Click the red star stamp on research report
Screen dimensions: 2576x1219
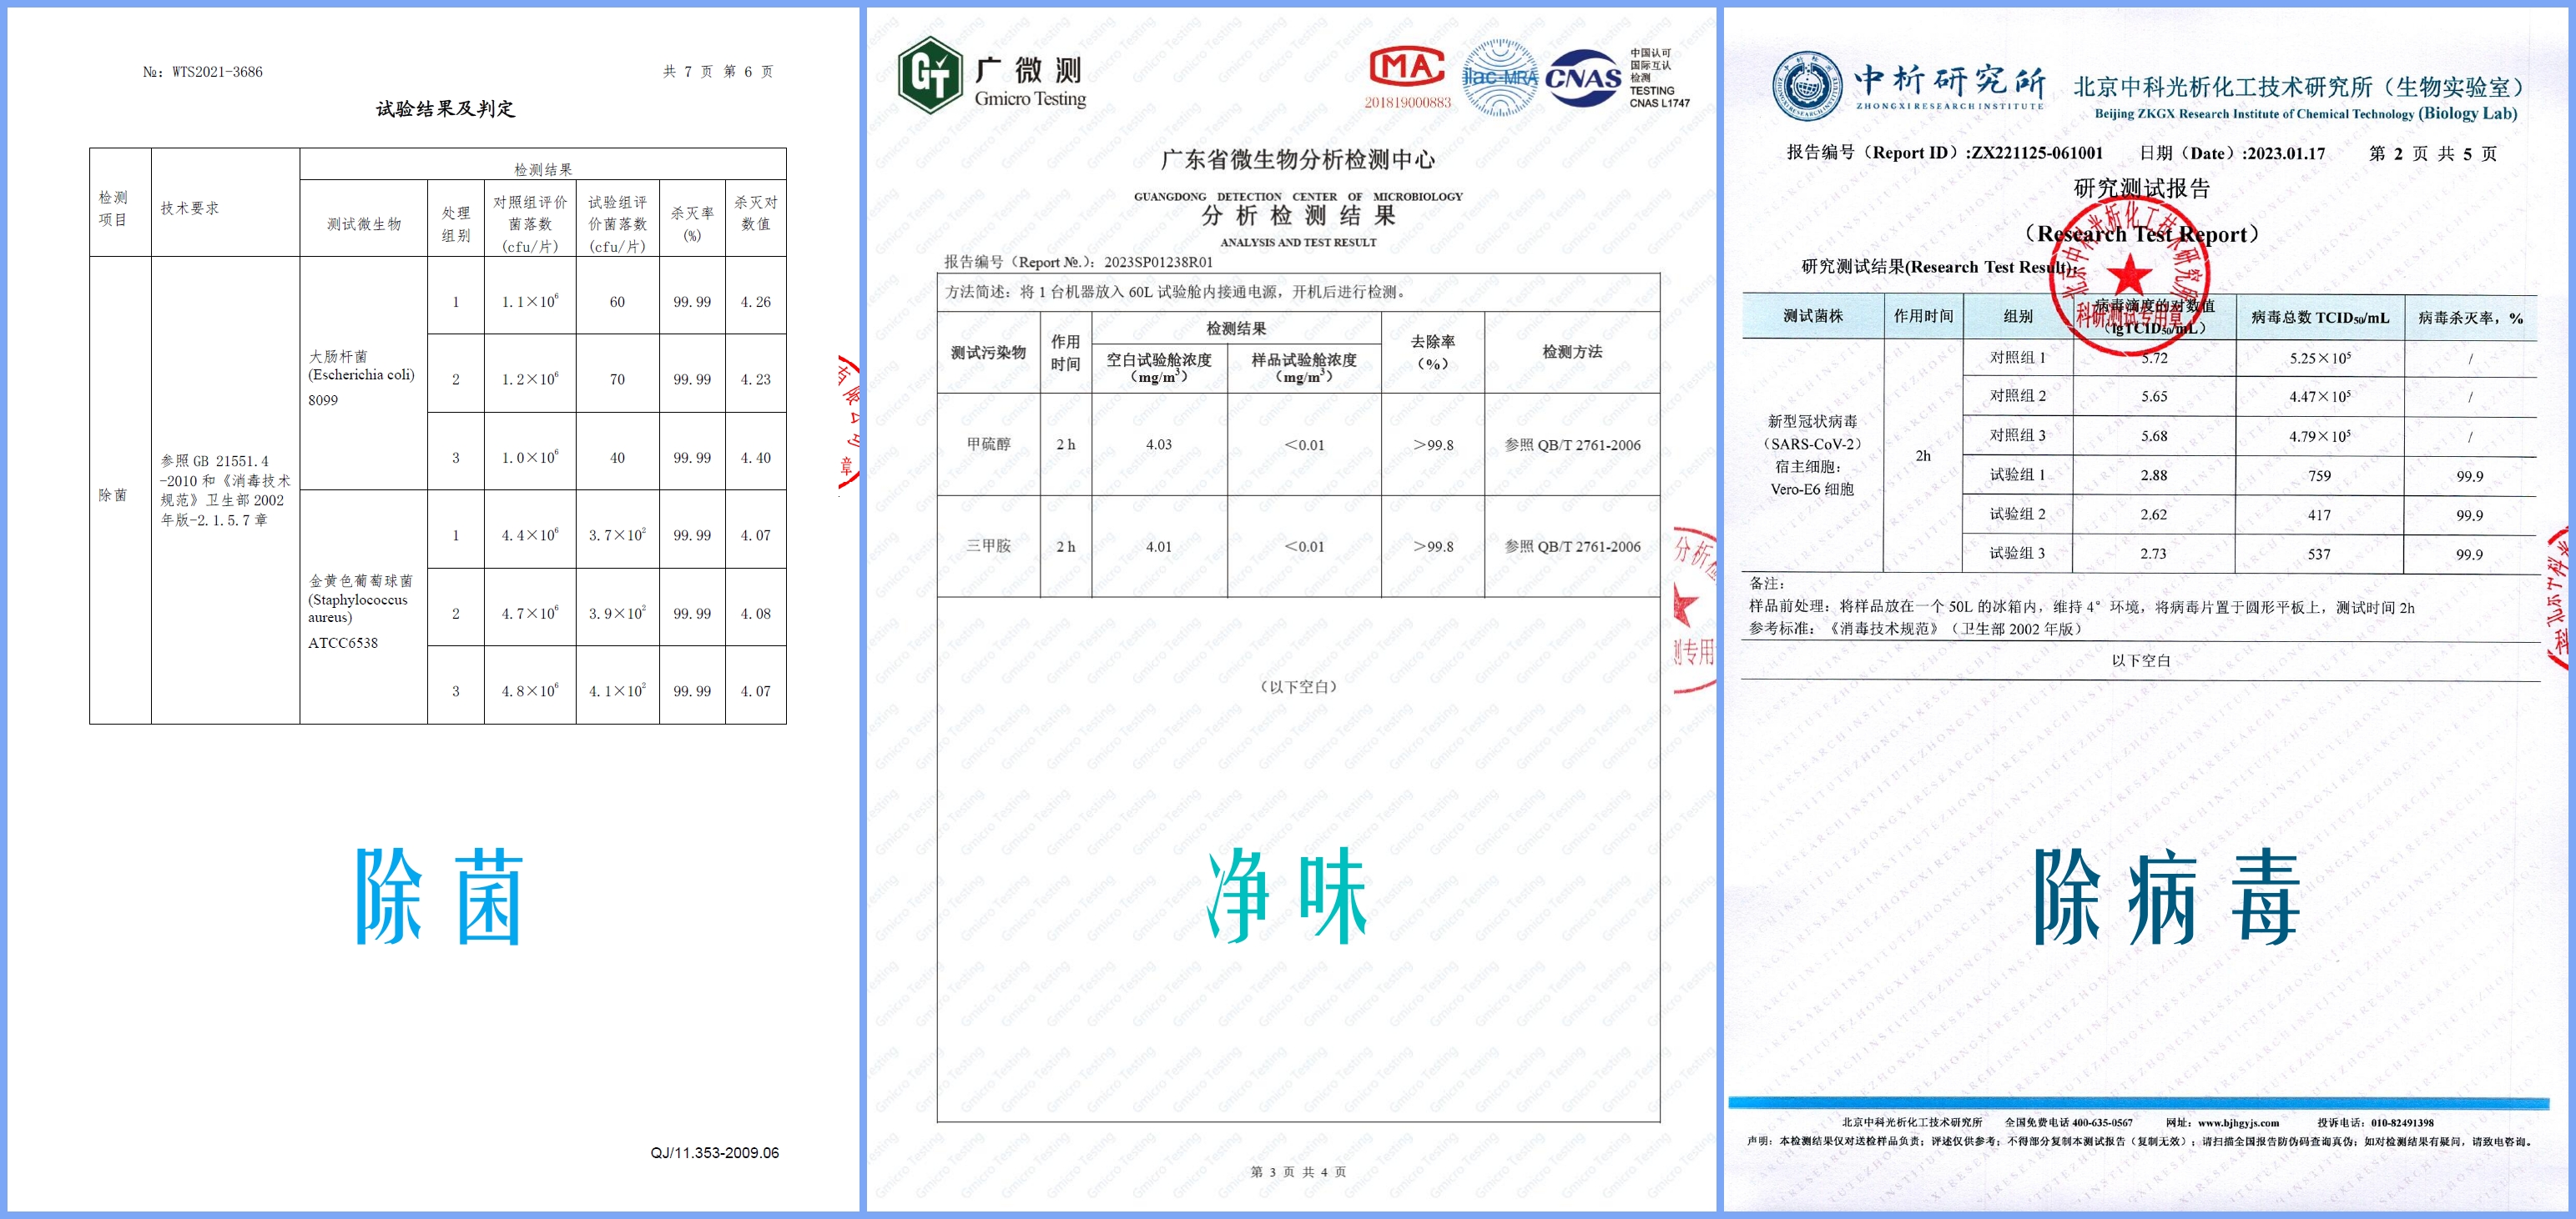(x=2129, y=276)
